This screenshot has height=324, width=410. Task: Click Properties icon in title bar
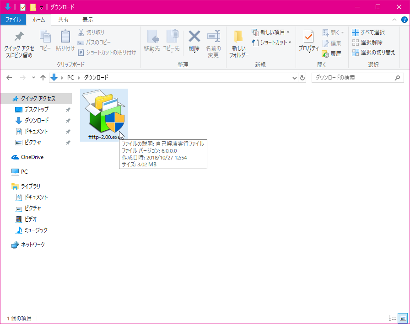[23, 7]
